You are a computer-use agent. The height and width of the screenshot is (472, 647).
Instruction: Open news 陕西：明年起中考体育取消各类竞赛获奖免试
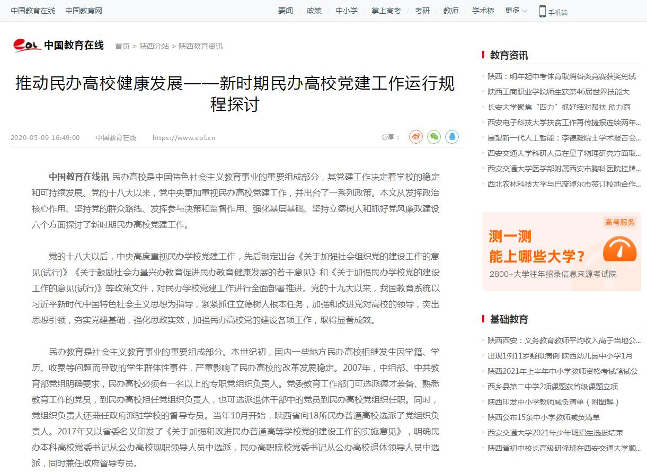coord(562,76)
